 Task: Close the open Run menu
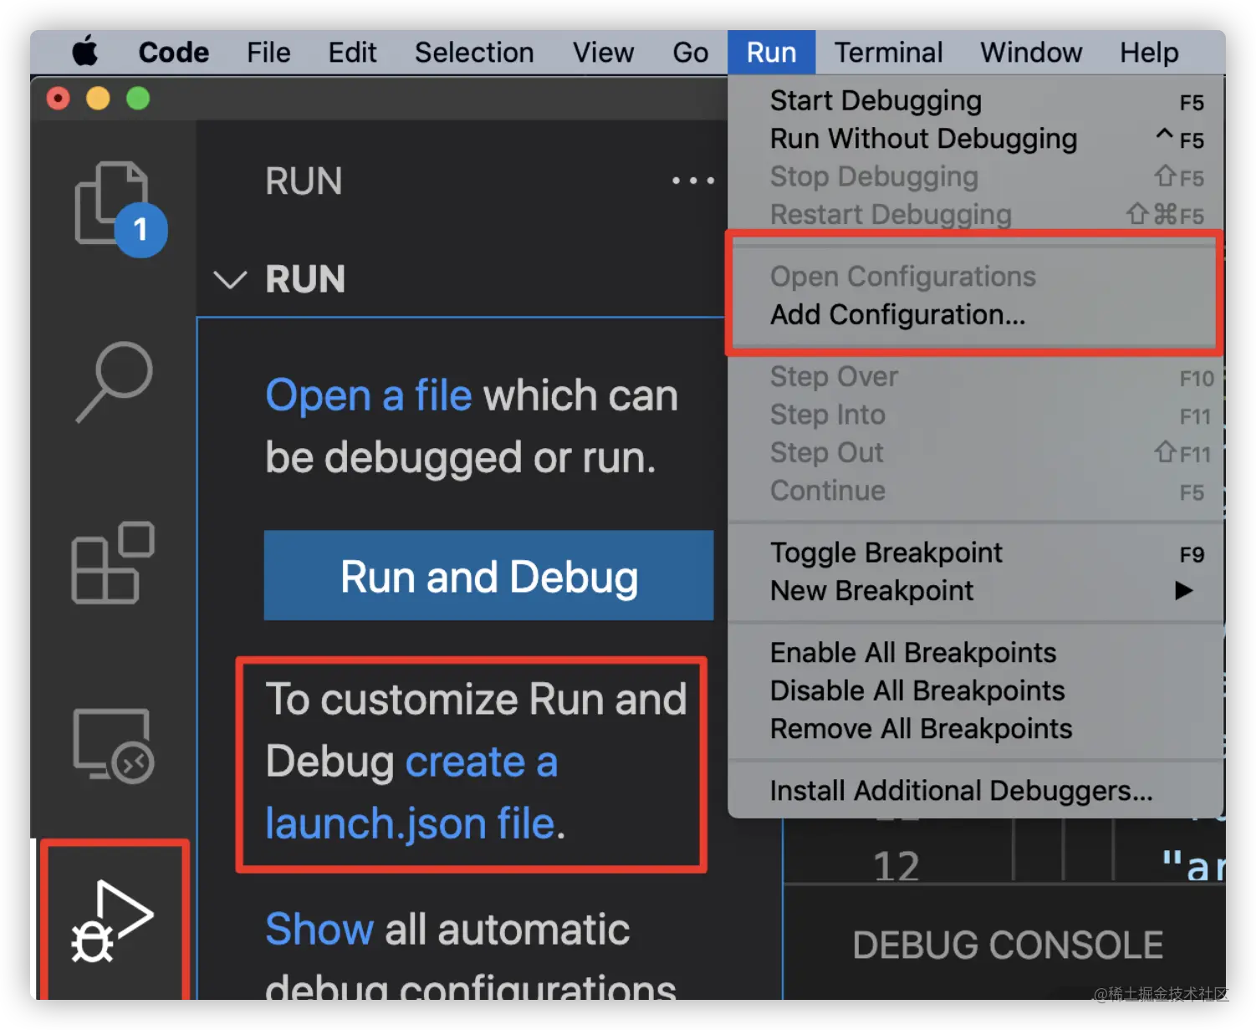click(x=771, y=53)
